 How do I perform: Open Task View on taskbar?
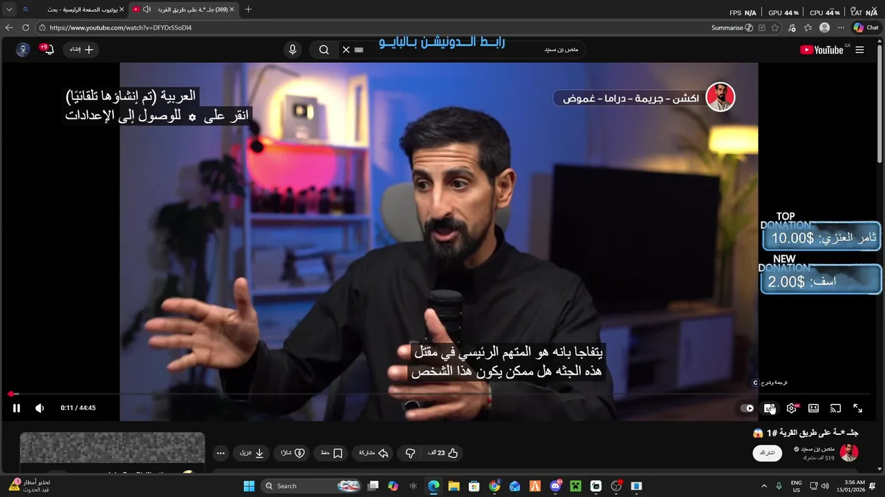click(x=373, y=486)
